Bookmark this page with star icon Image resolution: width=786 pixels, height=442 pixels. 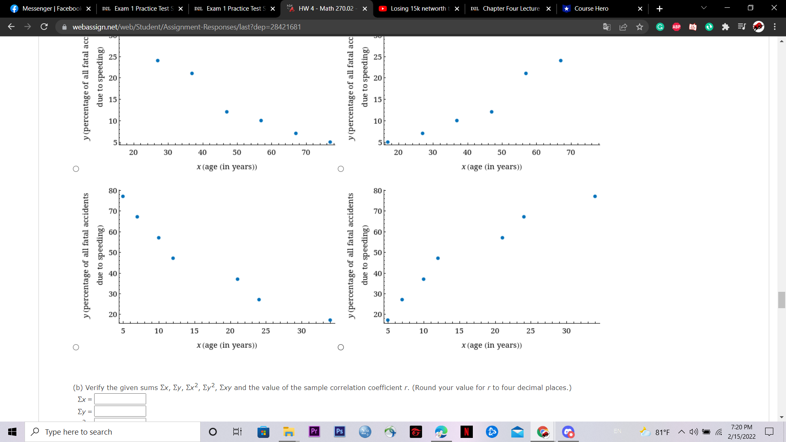(x=639, y=27)
